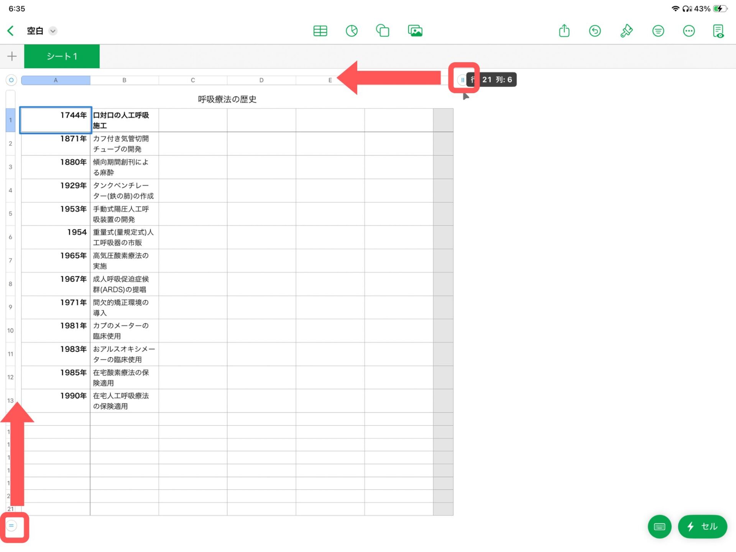This screenshot has height=552, width=736.
Task: Tap the view-only document mode icon
Action: click(718, 31)
